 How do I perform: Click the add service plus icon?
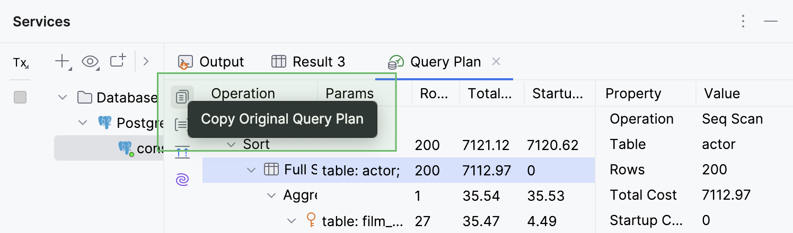coord(63,62)
